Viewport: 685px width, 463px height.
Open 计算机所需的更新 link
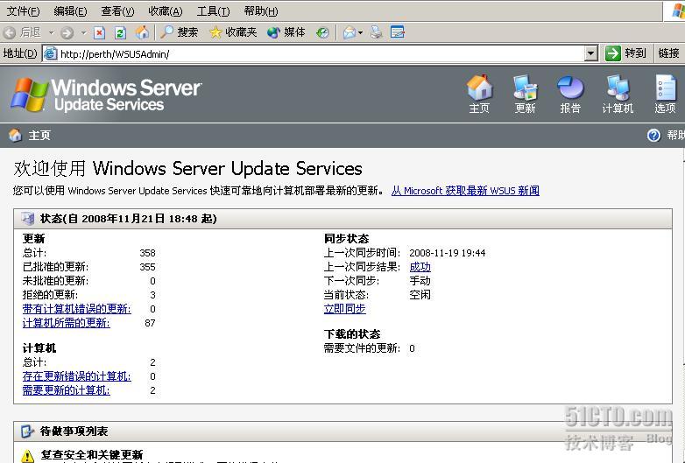[66, 323]
